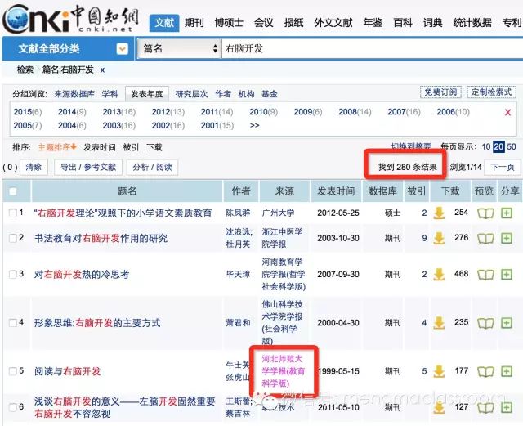Toggle the select-all checkbox in header
Screen dimensions: 523x426
click(x=13, y=191)
